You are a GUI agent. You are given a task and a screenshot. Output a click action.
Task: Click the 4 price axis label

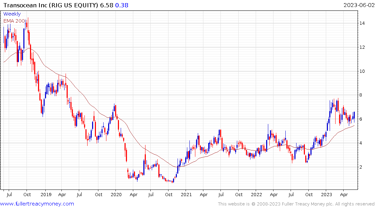[x=361, y=143]
